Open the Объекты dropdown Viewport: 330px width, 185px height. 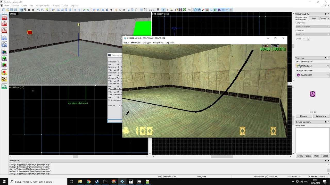(312, 34)
